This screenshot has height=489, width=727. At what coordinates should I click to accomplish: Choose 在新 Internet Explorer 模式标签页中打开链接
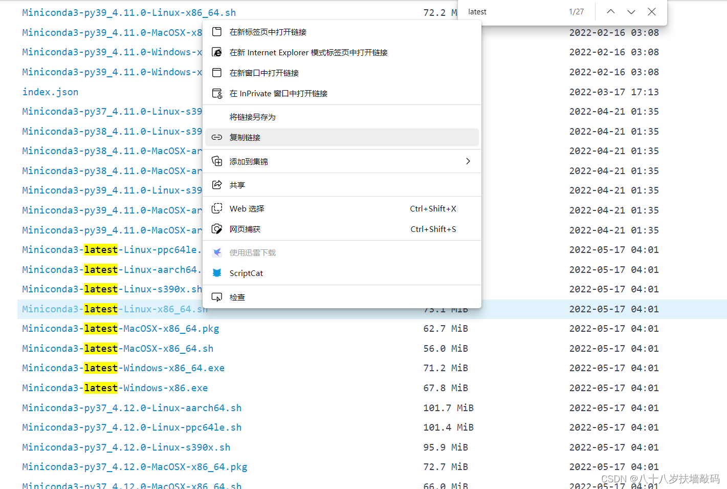[x=342, y=52]
